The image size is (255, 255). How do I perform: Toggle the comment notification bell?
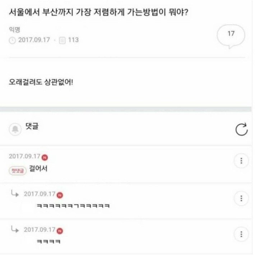coord(15,129)
